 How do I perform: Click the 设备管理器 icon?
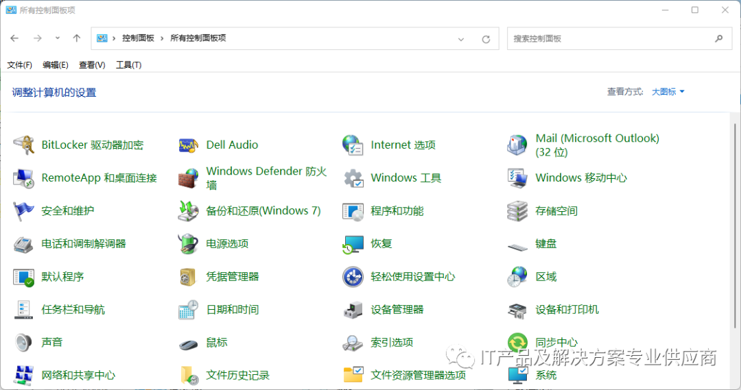[353, 310]
